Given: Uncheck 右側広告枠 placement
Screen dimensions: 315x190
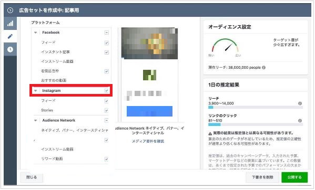Looking at the screenshot, I should click(106, 71).
